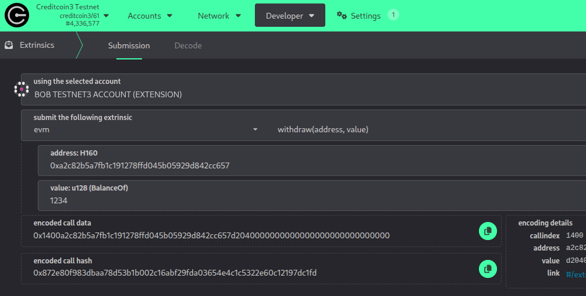Open the selected account dropdown
The height and width of the screenshot is (296, 586).
[303, 94]
